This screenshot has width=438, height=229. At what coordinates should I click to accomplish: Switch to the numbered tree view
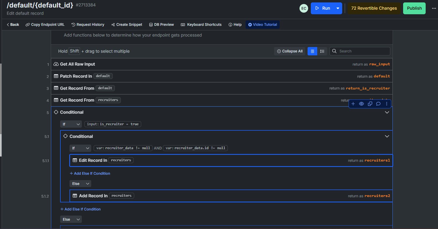[322, 51]
